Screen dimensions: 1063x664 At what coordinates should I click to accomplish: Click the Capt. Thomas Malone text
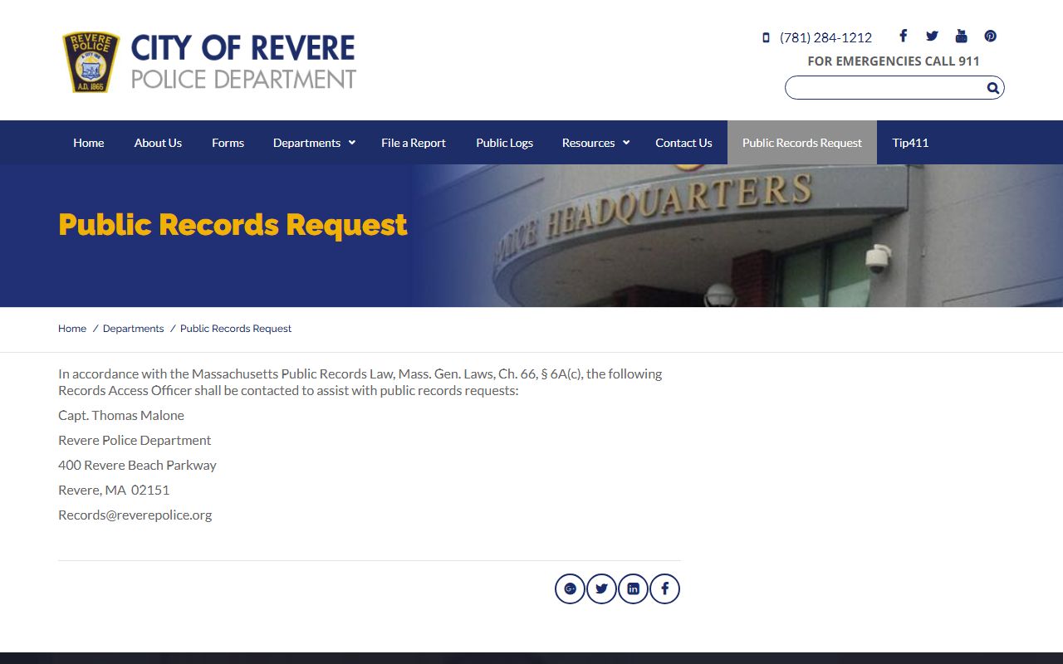[121, 415]
